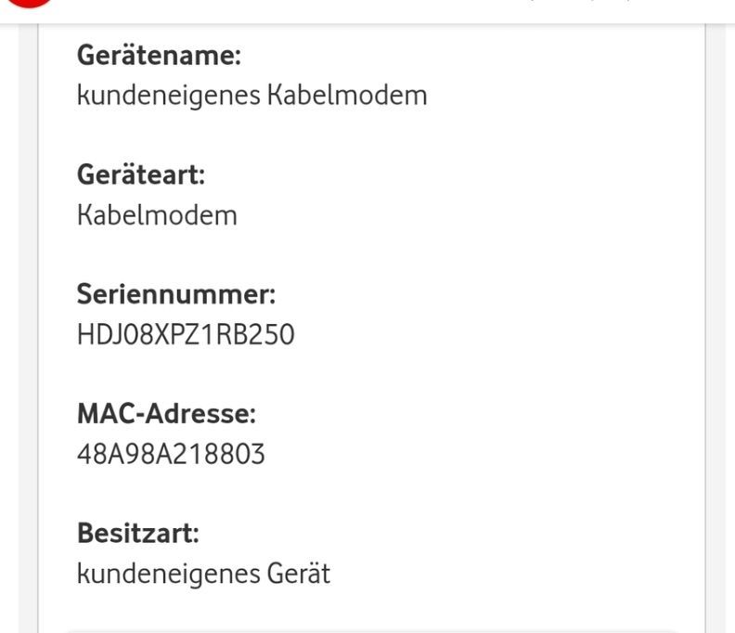The width and height of the screenshot is (735, 633).
Task: Click the Seriennummer label
Action: 176,295
